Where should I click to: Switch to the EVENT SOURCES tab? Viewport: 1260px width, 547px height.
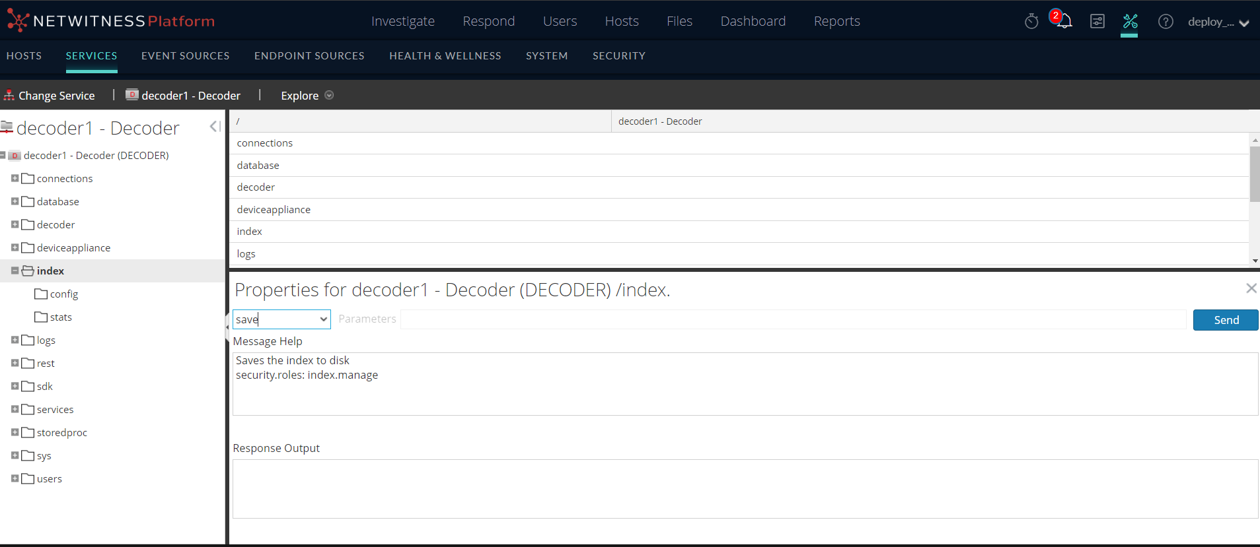click(186, 56)
